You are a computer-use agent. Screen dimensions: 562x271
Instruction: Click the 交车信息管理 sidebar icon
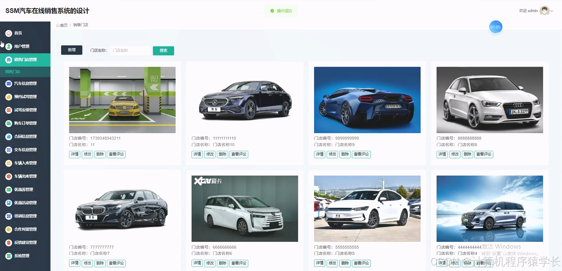[x=9, y=150]
